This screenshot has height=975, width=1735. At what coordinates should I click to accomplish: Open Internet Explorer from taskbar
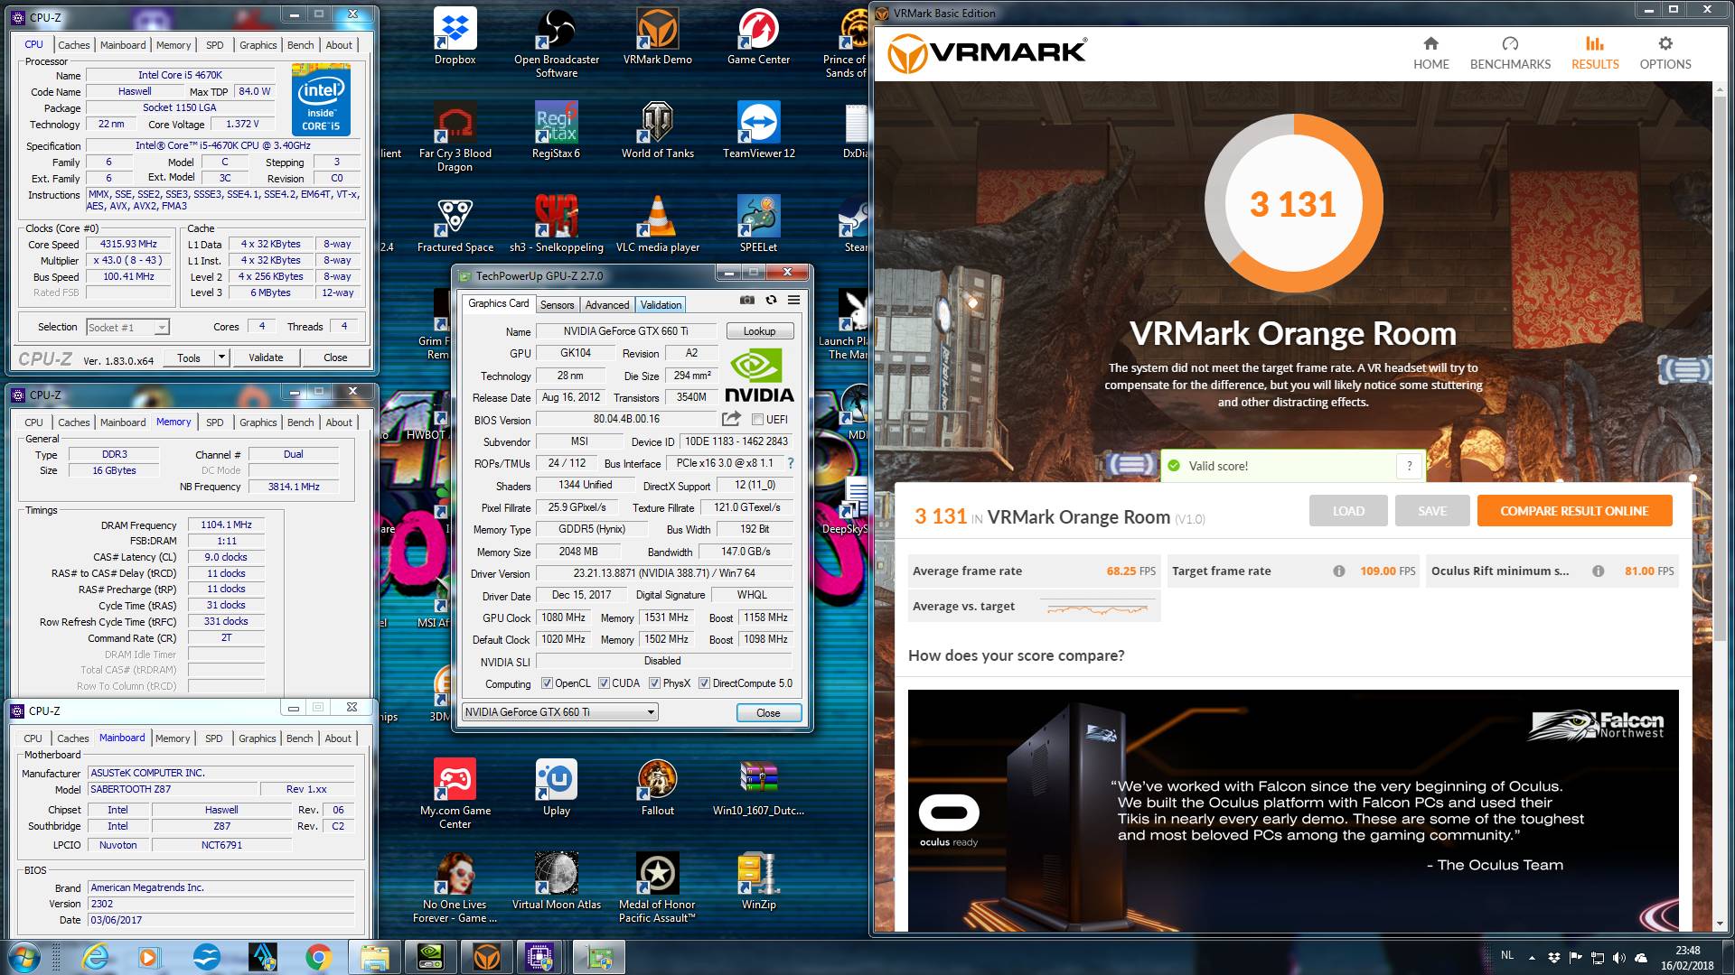coord(94,957)
